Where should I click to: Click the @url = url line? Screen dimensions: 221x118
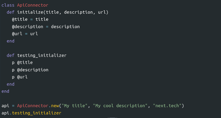pos(25,34)
